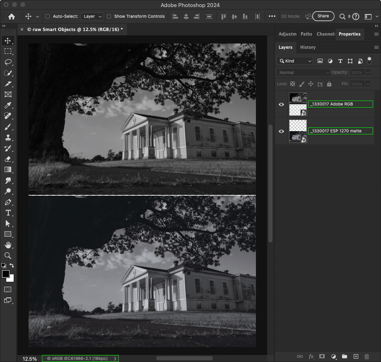Select the Brush tool
Screen dimensions: 381x362
8,127
